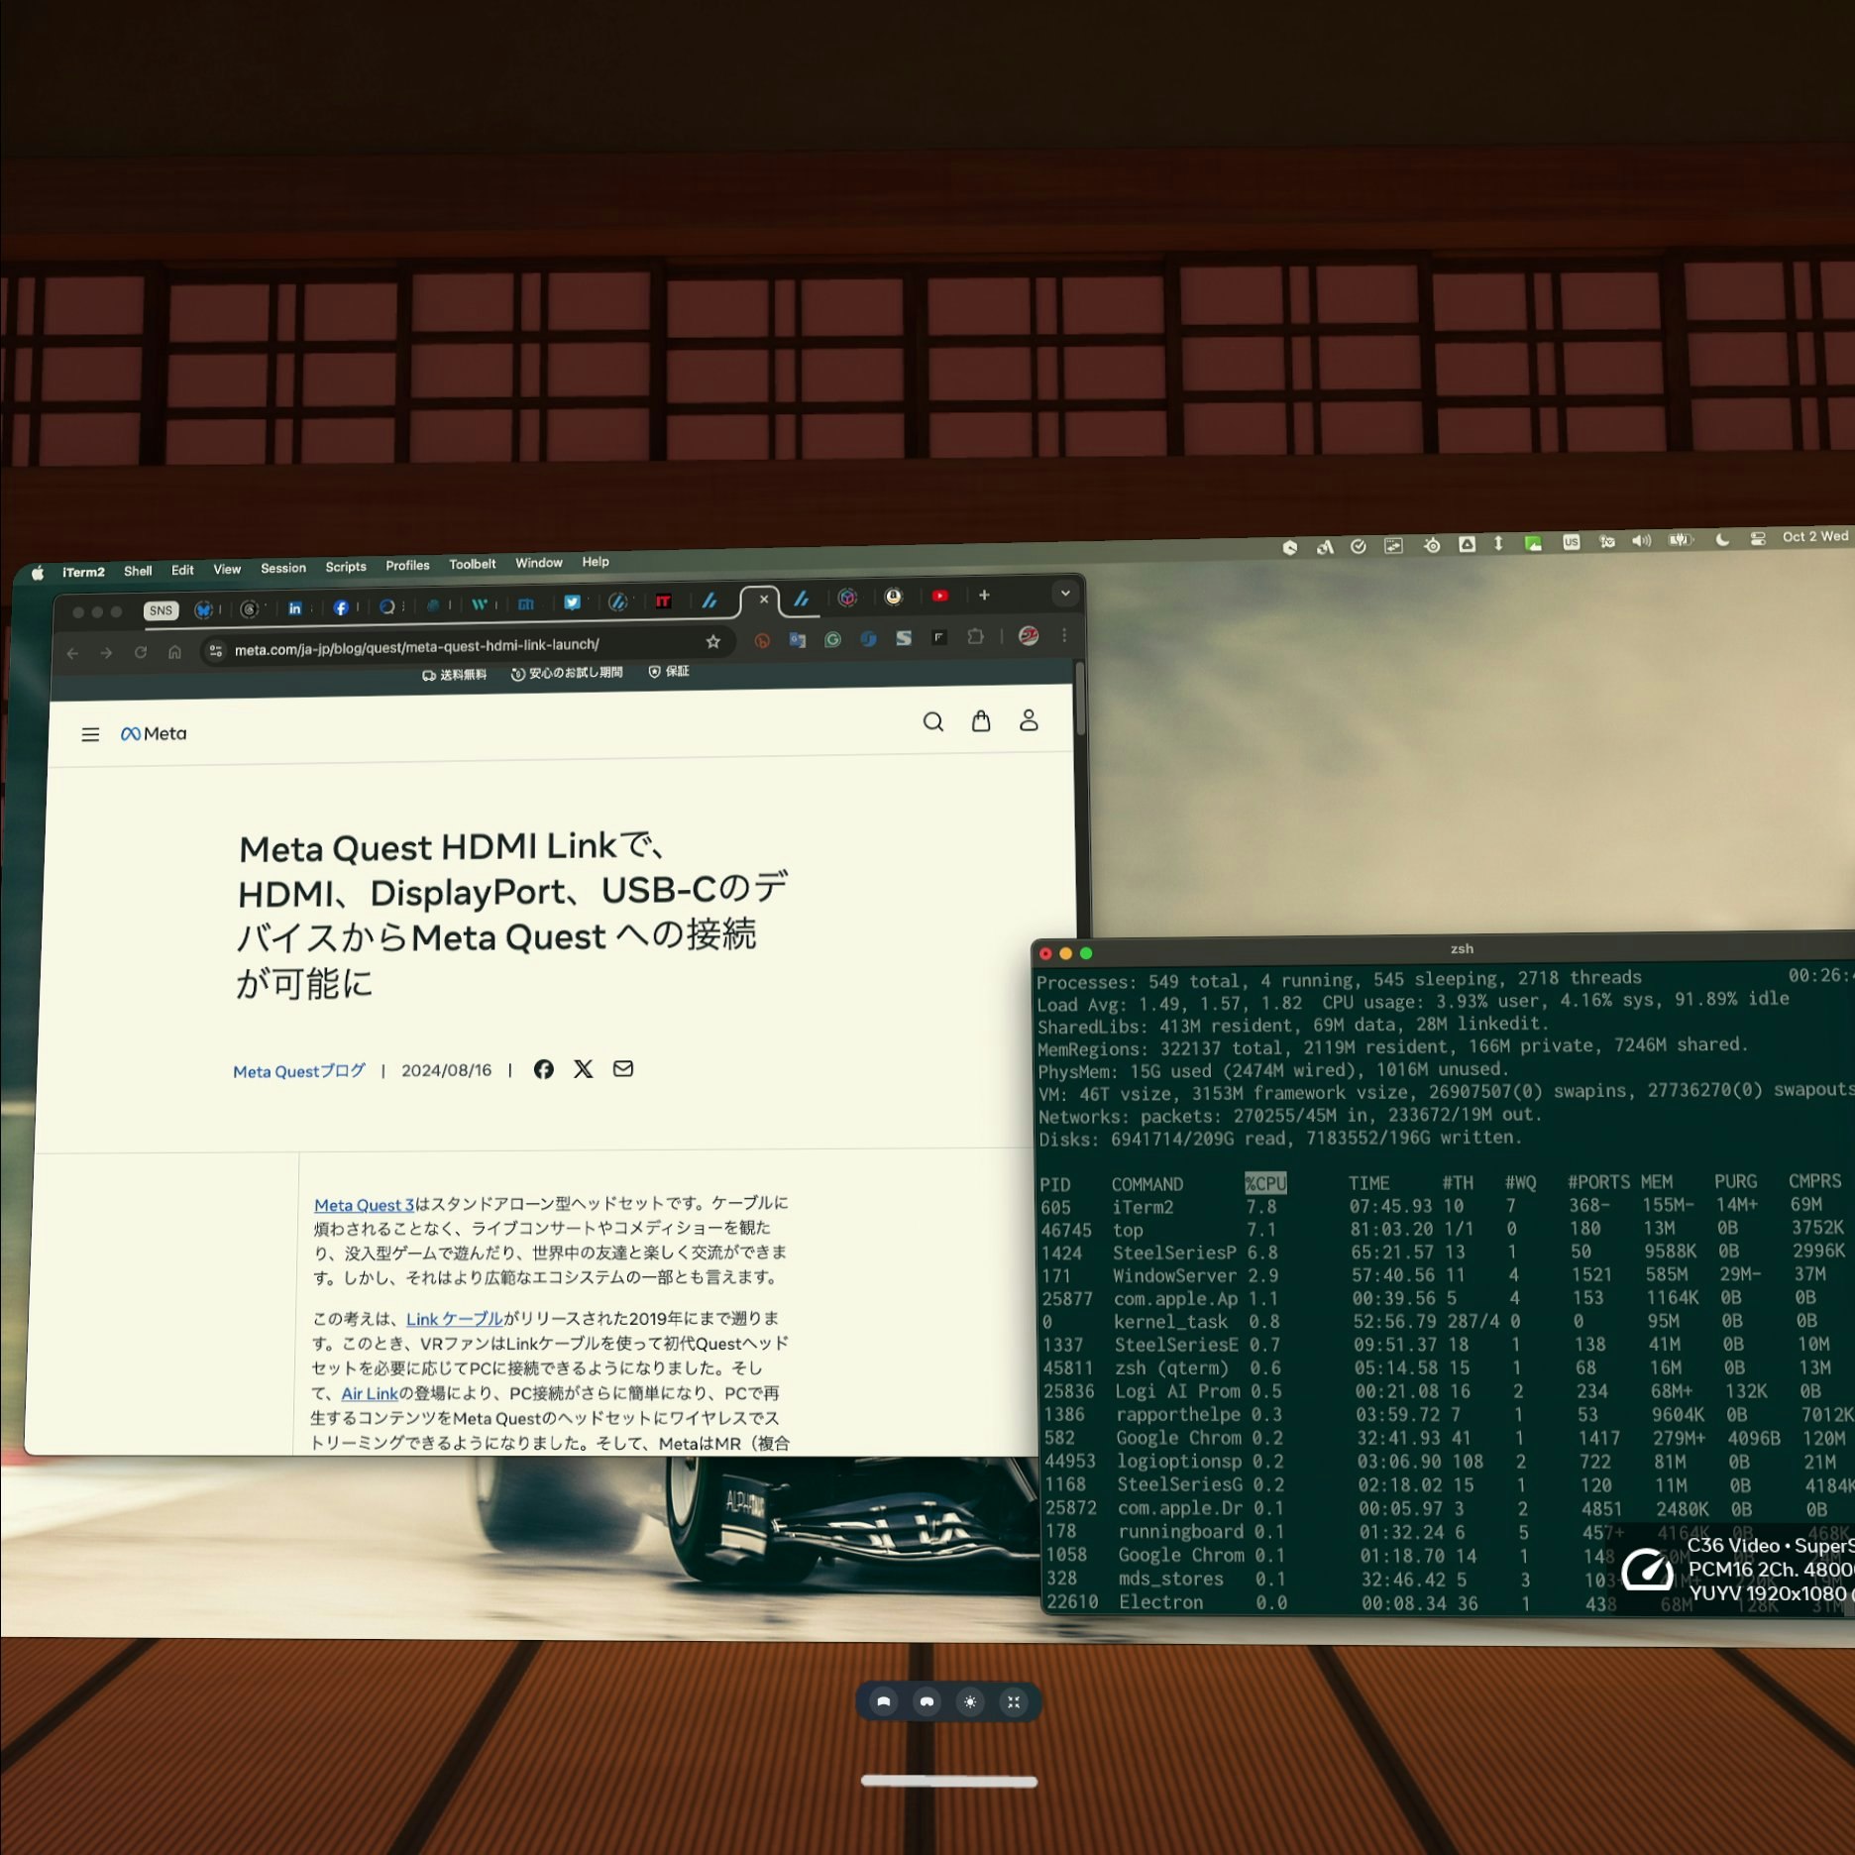Open the Meta Quest 3 link
The height and width of the screenshot is (1855, 1855).
click(366, 1204)
